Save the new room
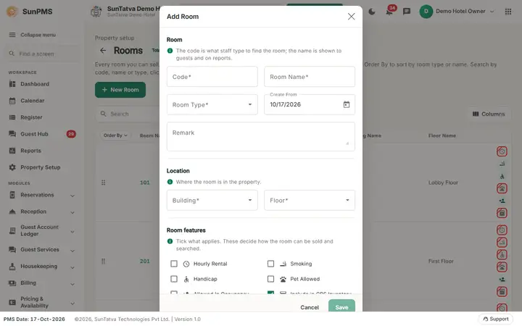522x326 pixels. point(341,306)
